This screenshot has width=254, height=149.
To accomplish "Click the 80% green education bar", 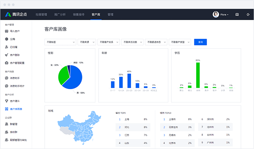I will click(x=198, y=75).
